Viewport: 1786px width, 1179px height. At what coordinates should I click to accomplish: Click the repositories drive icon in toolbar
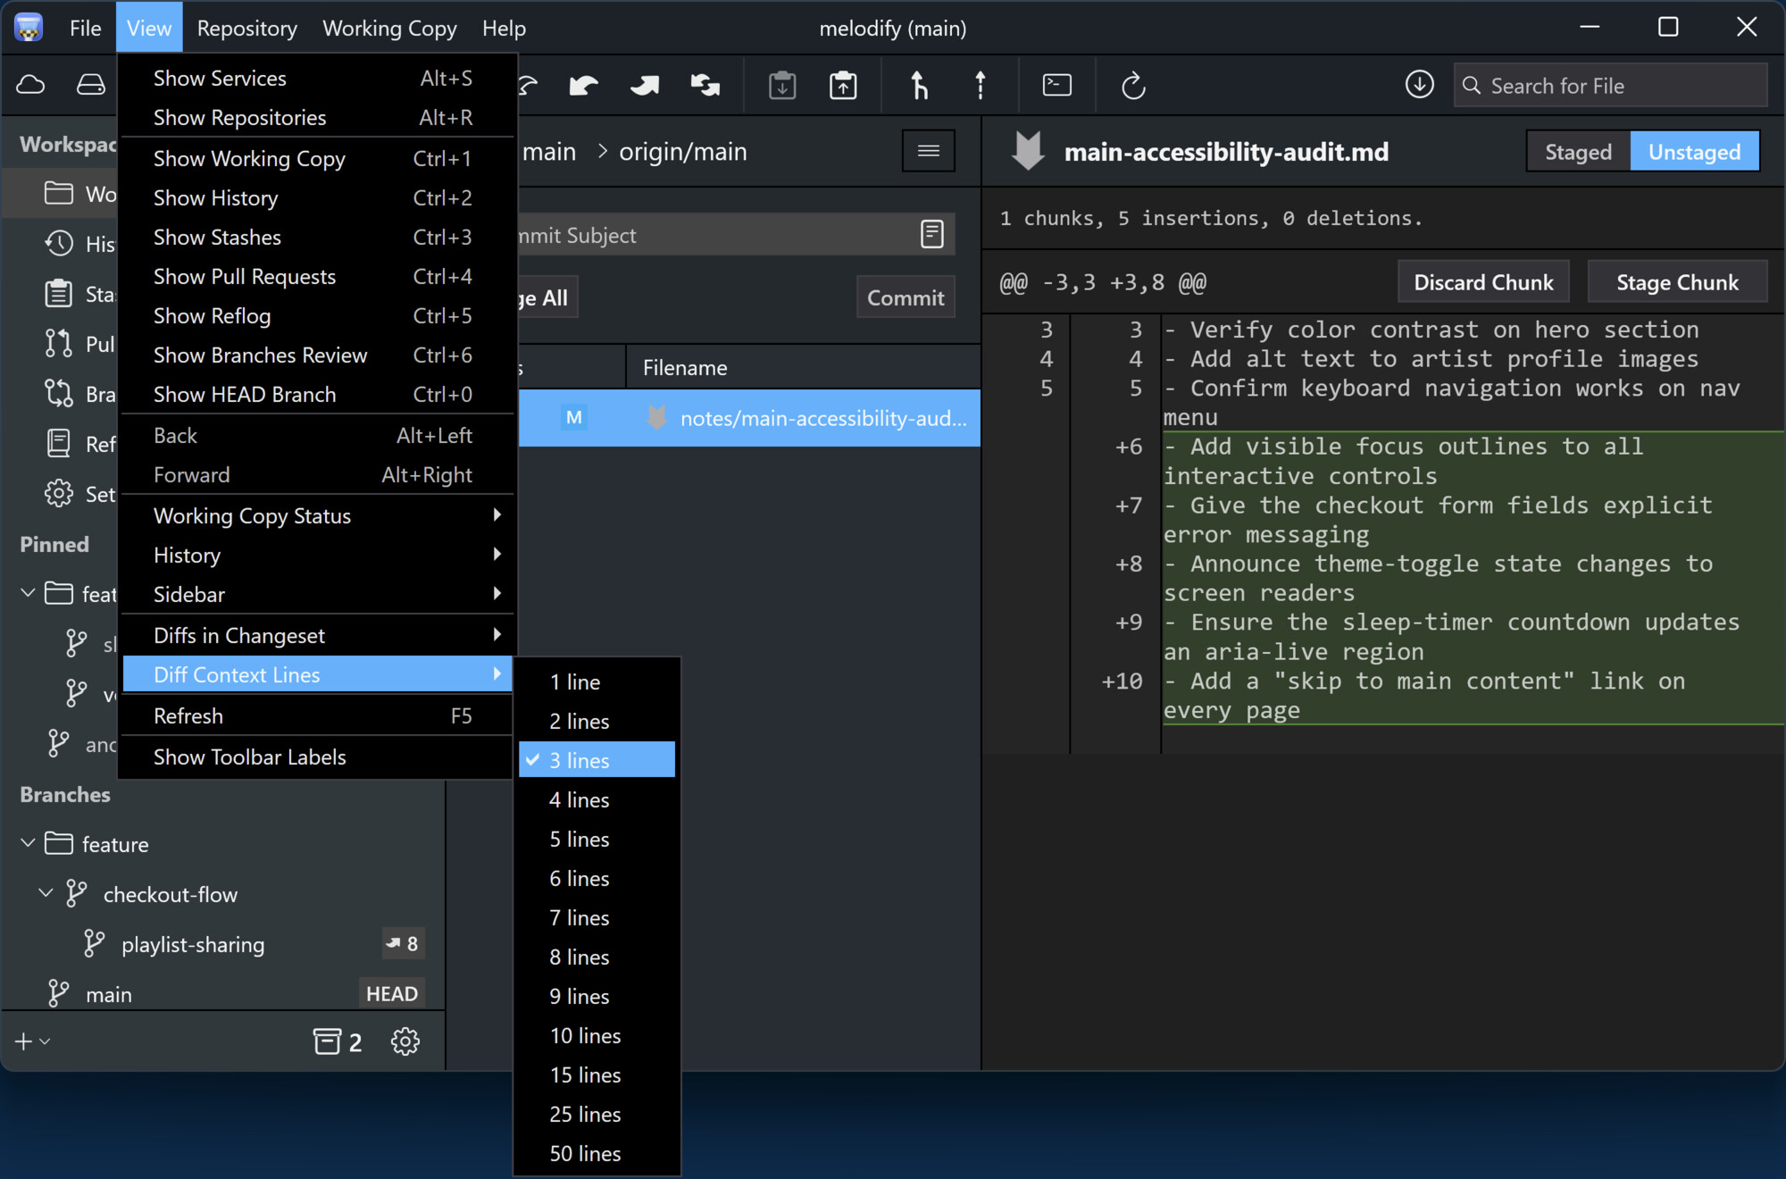tap(90, 85)
